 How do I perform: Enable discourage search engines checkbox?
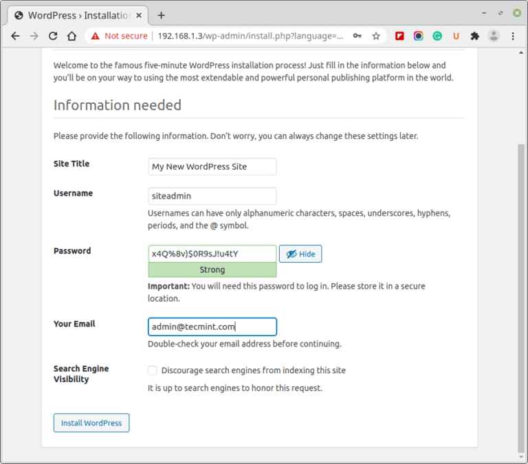(153, 371)
